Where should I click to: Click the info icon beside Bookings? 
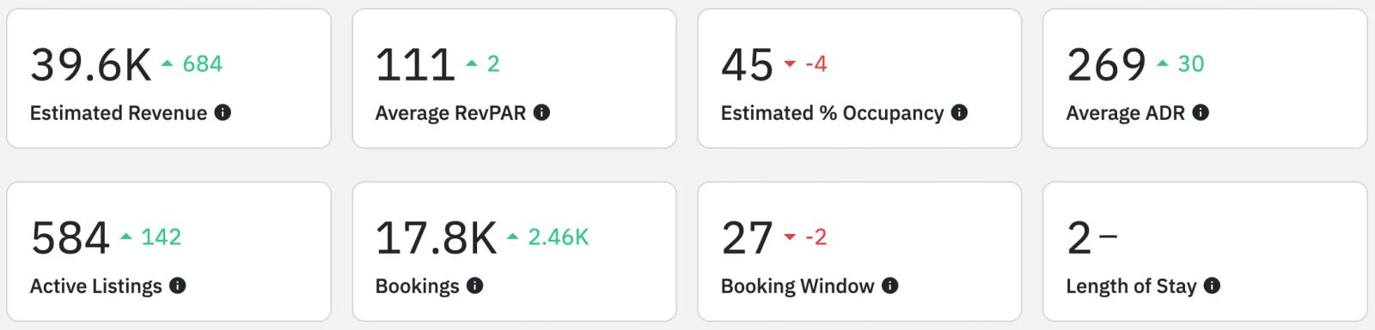pos(474,285)
